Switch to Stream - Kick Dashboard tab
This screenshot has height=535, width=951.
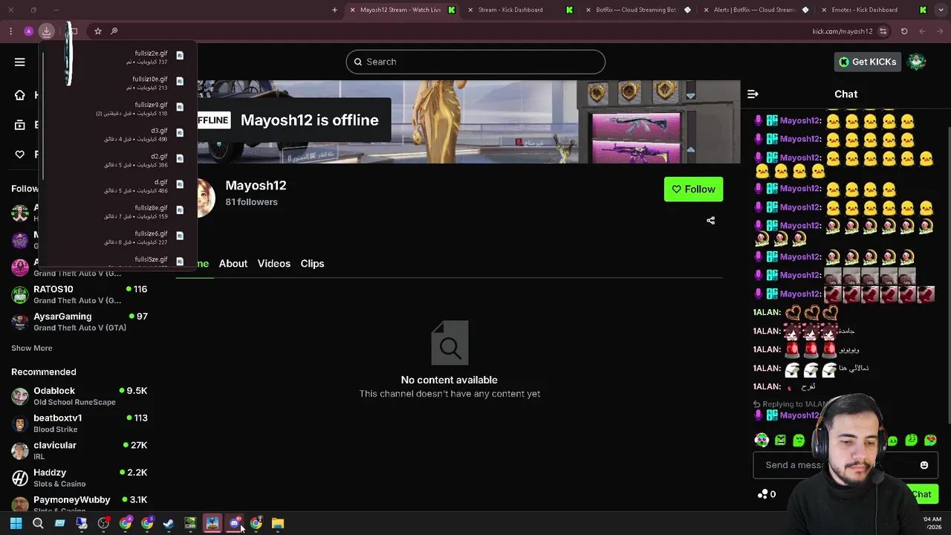click(519, 10)
